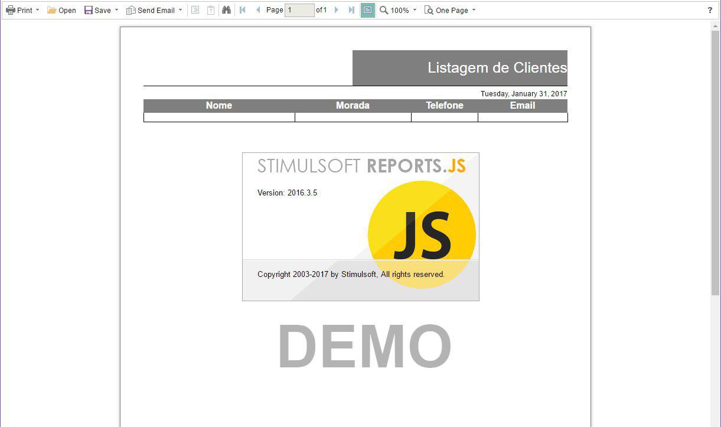The image size is (721, 427).
Task: Click the Save button
Action: (x=102, y=10)
